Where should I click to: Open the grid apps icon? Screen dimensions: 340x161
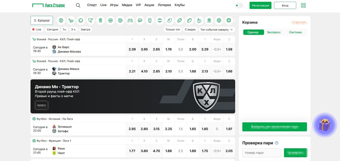point(303,5)
